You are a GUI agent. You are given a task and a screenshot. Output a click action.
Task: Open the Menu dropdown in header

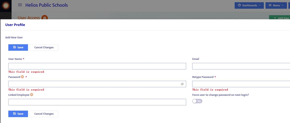point(276,5)
